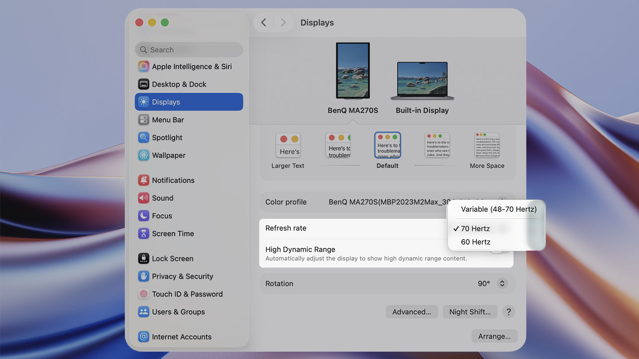Click the Arrange... button
Image resolution: width=639 pixels, height=359 pixels.
click(494, 336)
